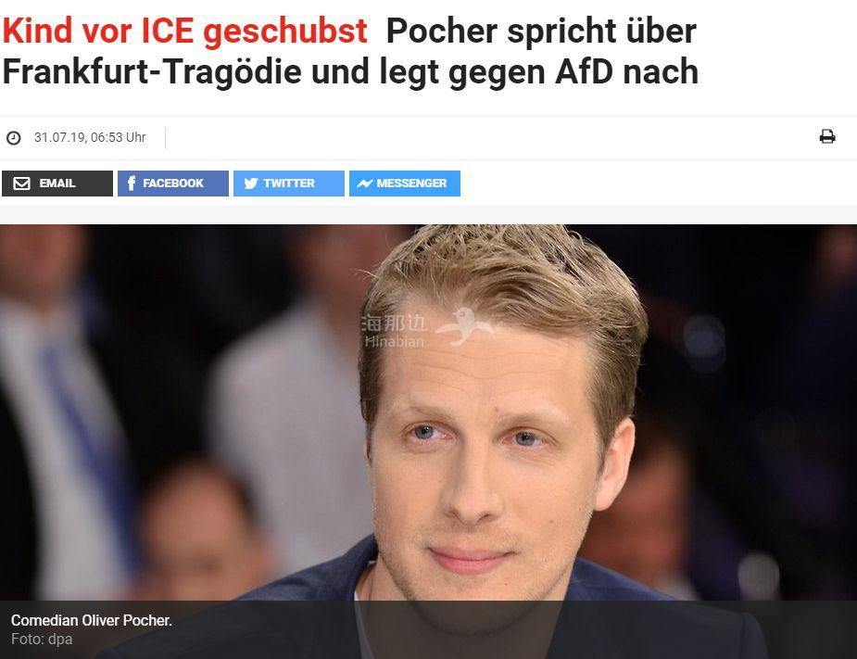Share the article on FACEBOOK
The image size is (857, 659).
(x=173, y=184)
